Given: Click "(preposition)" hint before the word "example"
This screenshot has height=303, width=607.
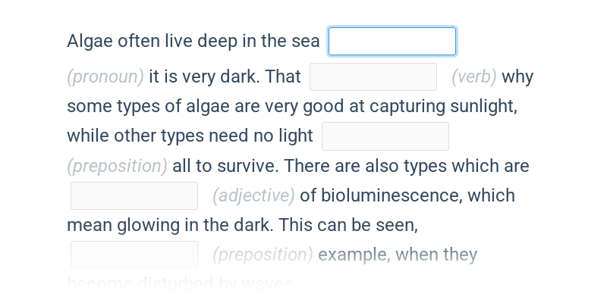Looking at the screenshot, I should [263, 255].
